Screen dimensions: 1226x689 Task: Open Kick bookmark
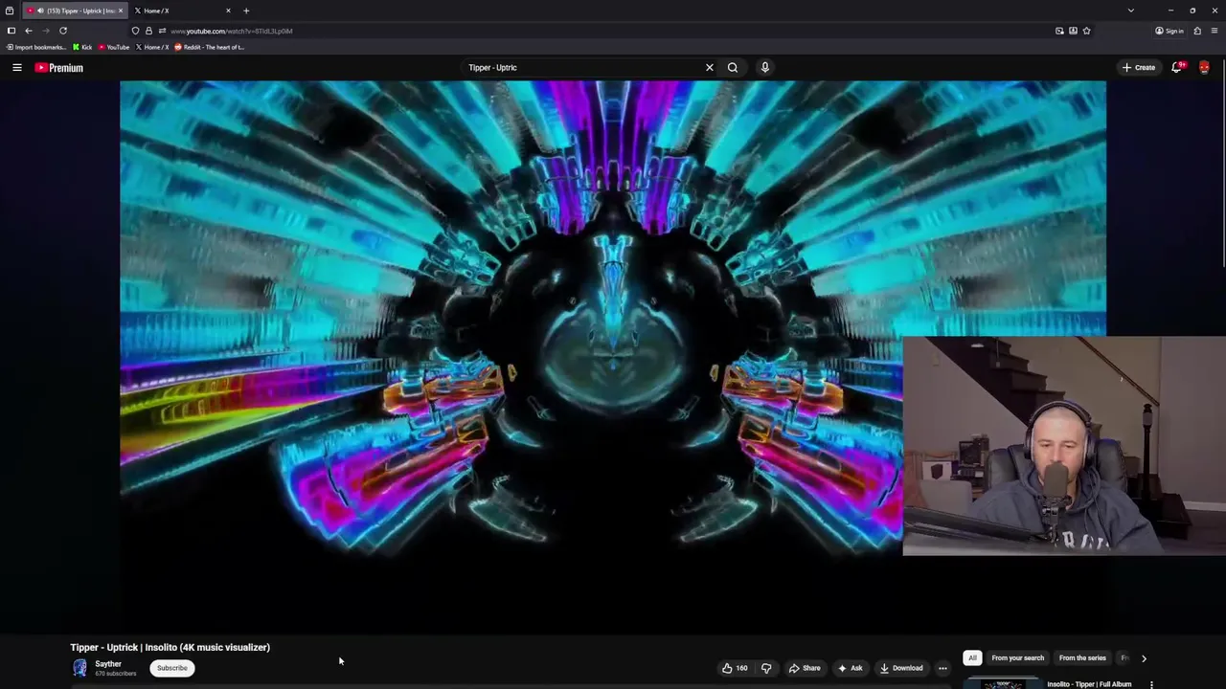point(82,47)
